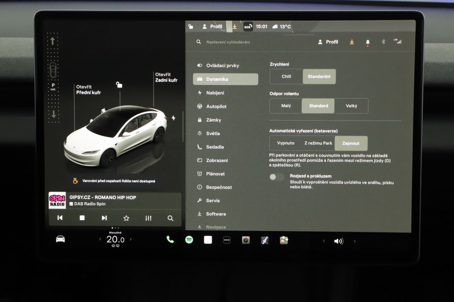Open the car controls icon

tap(60, 239)
